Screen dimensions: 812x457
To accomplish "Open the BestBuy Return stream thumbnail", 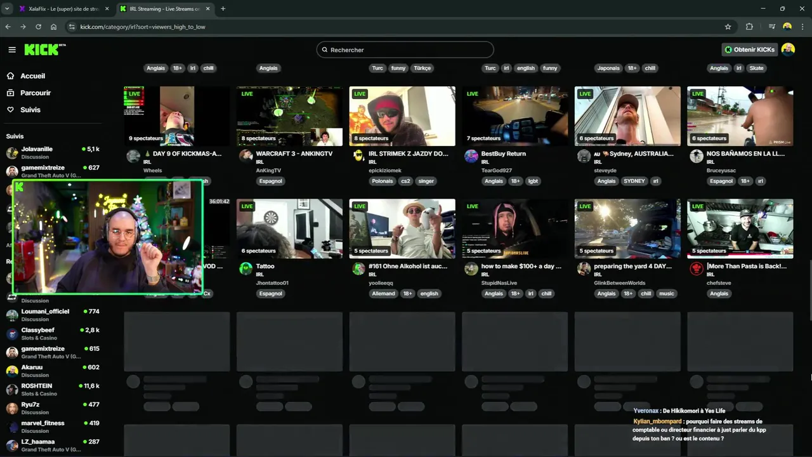I will (x=514, y=116).
